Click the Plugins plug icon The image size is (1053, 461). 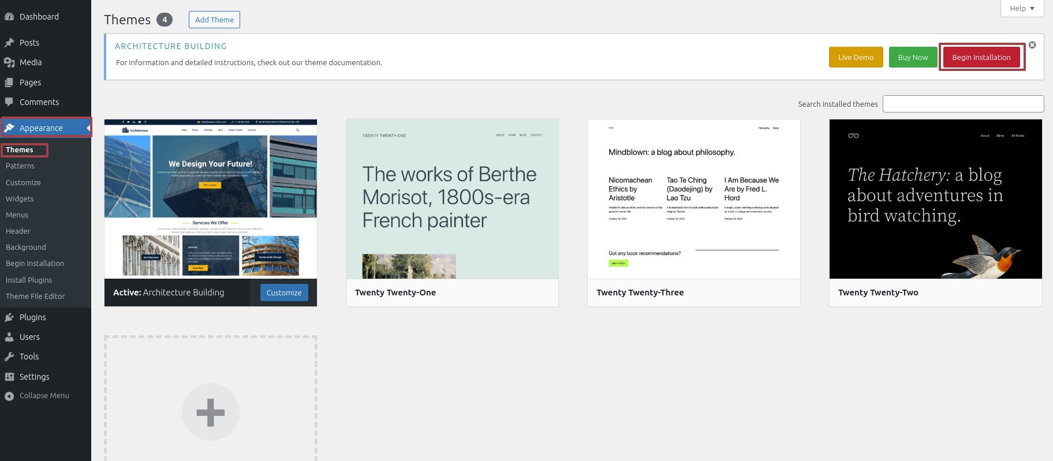(9, 317)
